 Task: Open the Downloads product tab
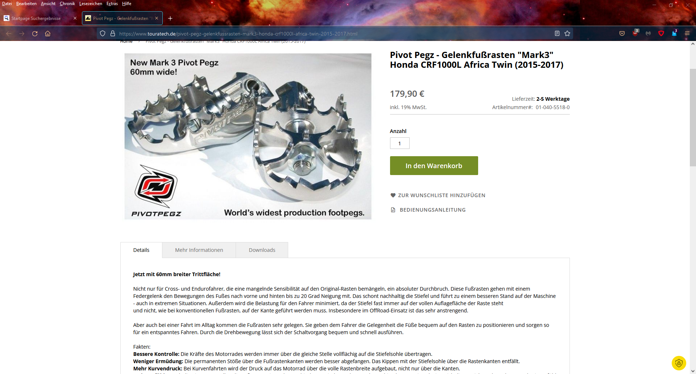(x=262, y=250)
